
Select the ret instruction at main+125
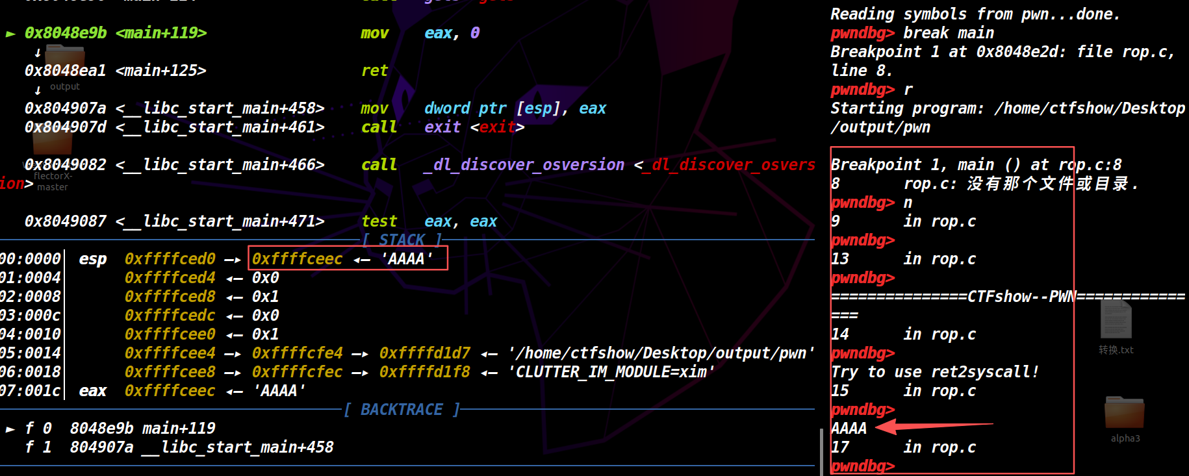pyautogui.click(x=374, y=71)
